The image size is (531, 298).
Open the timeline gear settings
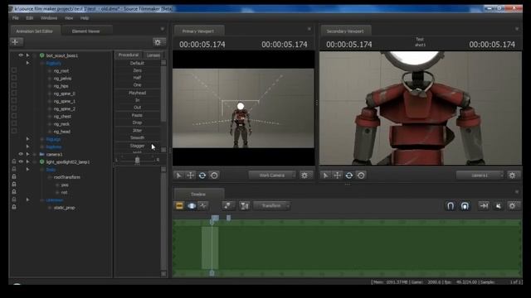click(x=513, y=206)
